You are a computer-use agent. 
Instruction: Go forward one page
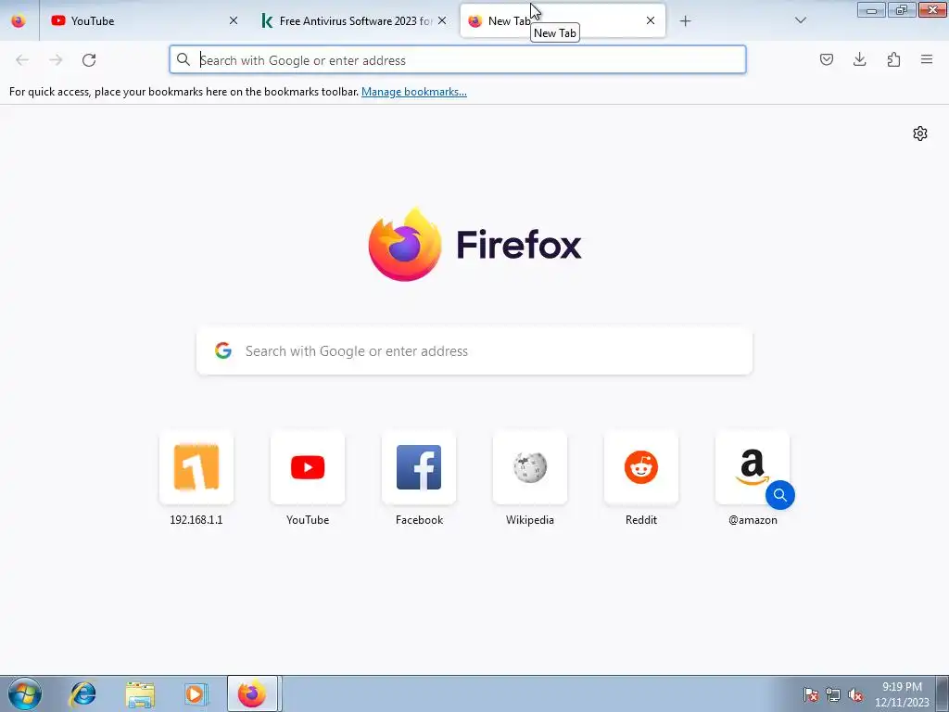click(56, 60)
